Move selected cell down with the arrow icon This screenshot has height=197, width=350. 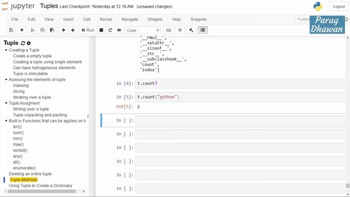[73, 30]
